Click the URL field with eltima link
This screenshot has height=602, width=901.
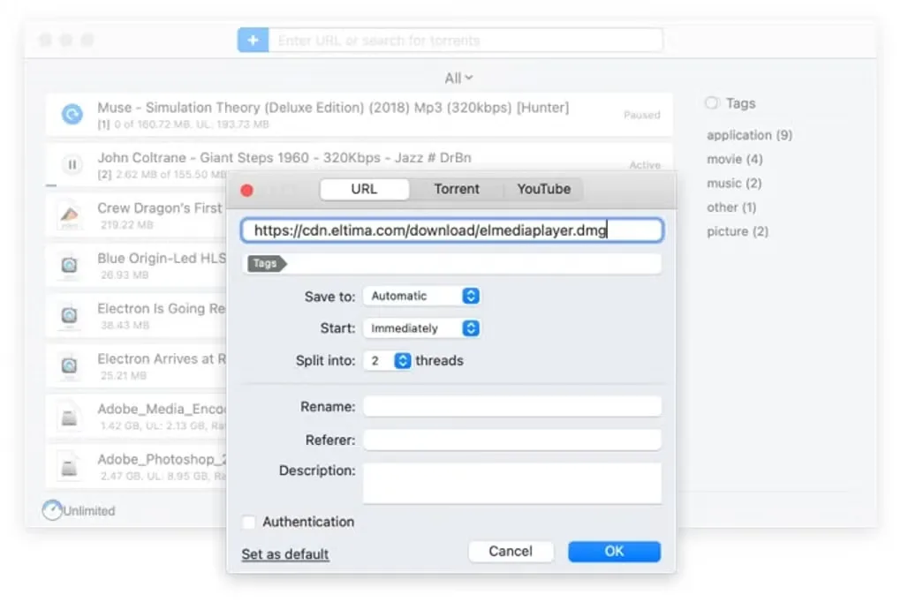pos(452,230)
